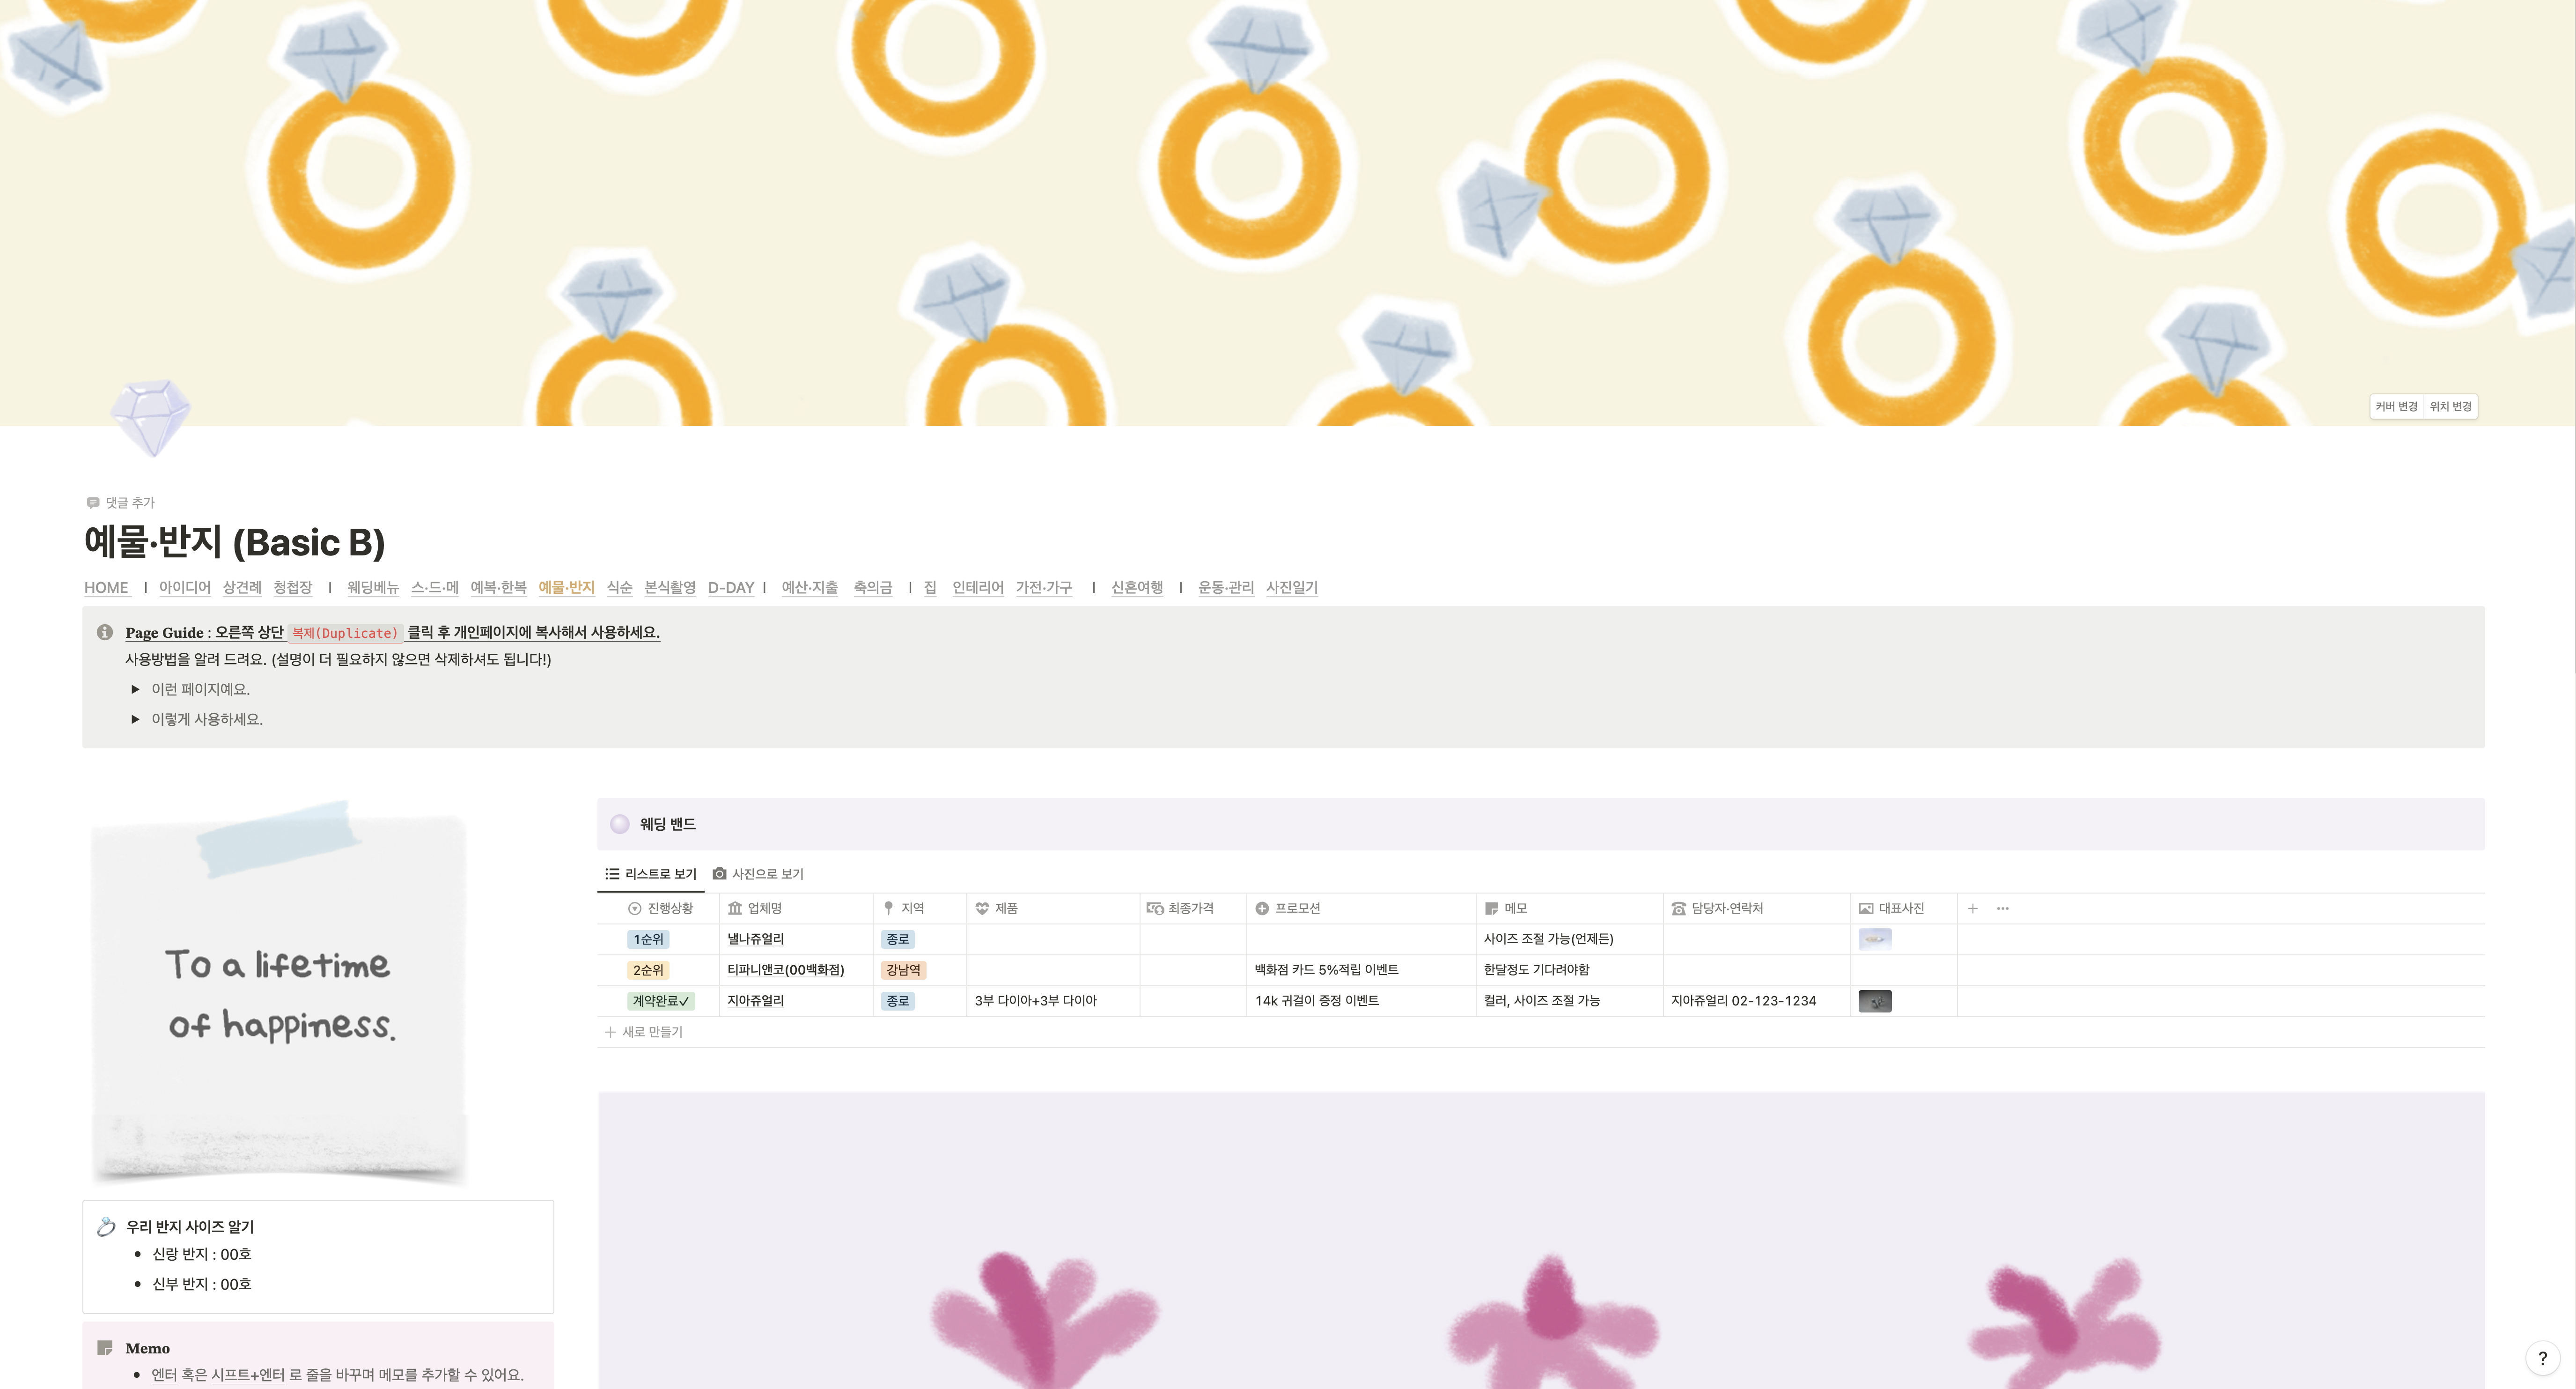Click the list icon on 리스트로 보기 tab
Viewport: 2576px width, 1389px height.
(612, 874)
